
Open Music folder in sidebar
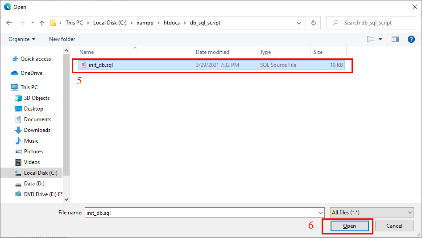(31, 141)
